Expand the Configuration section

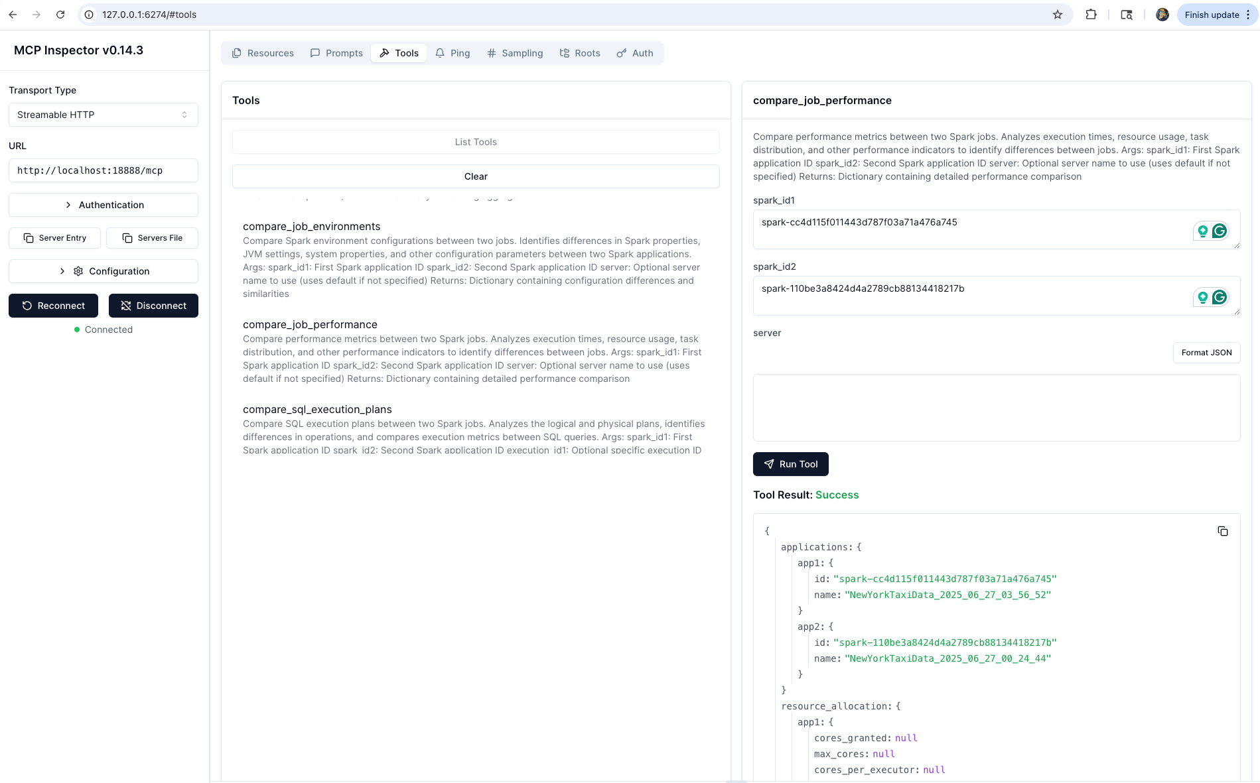click(104, 271)
